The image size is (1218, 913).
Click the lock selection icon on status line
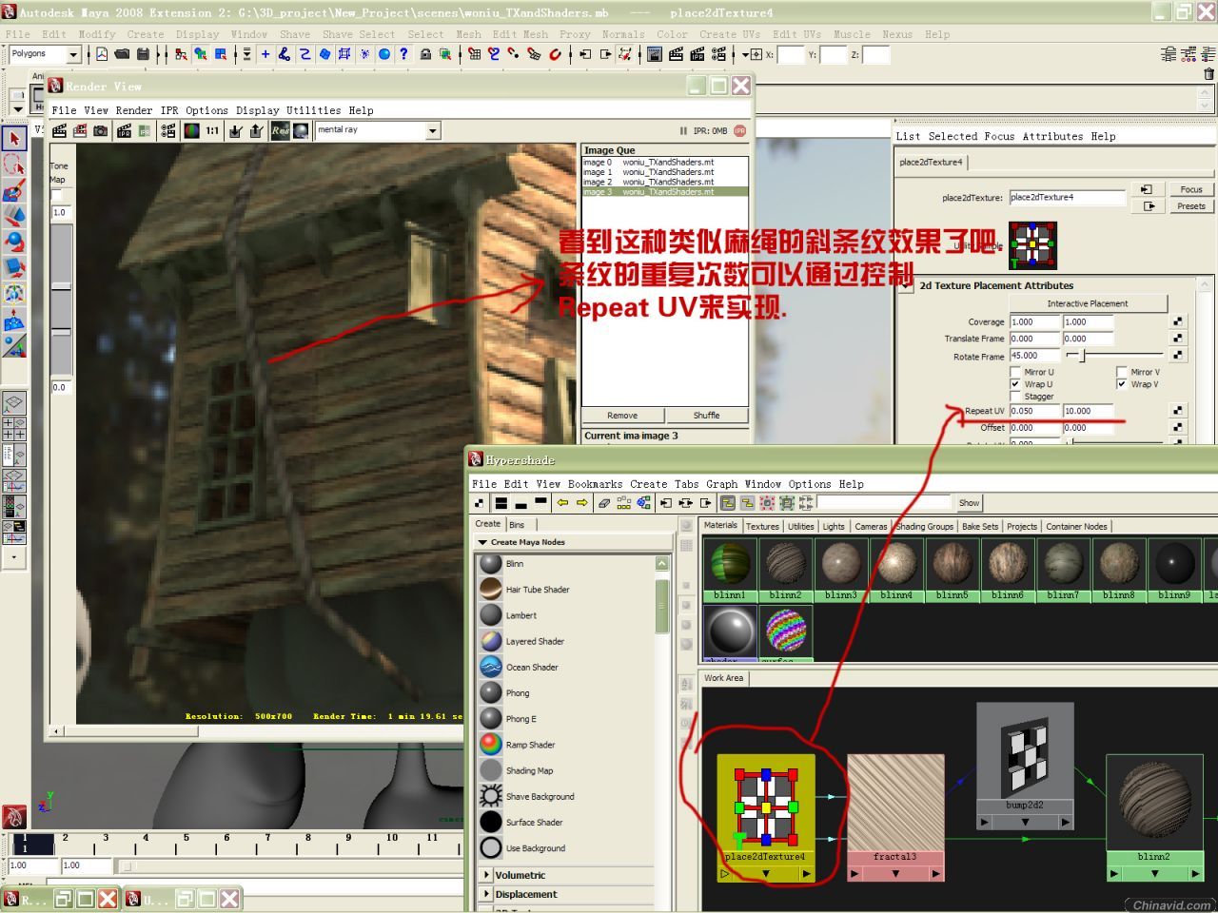click(x=425, y=54)
